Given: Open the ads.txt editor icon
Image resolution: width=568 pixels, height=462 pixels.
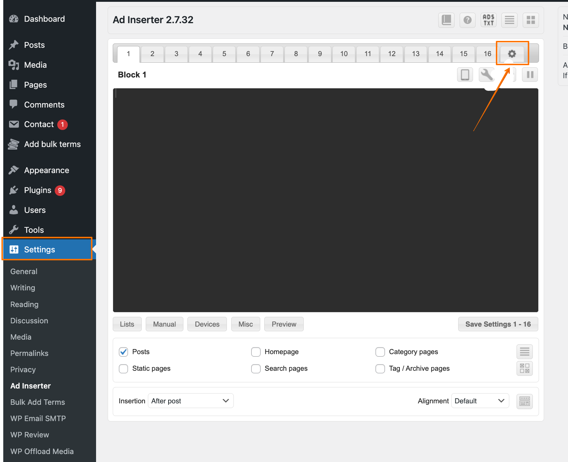Looking at the screenshot, I should click(488, 20).
